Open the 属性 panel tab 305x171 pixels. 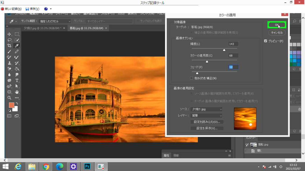[x=166, y=156]
